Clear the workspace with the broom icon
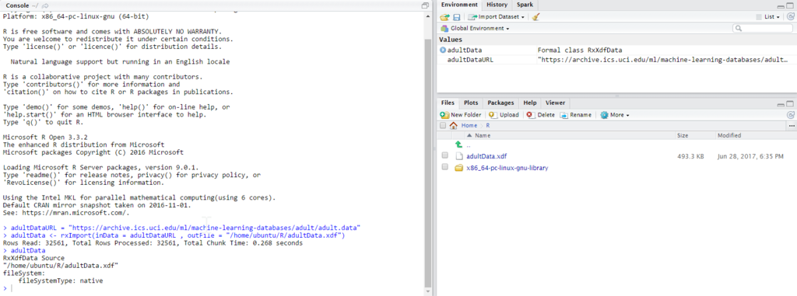The height and width of the screenshot is (296, 797). [535, 17]
